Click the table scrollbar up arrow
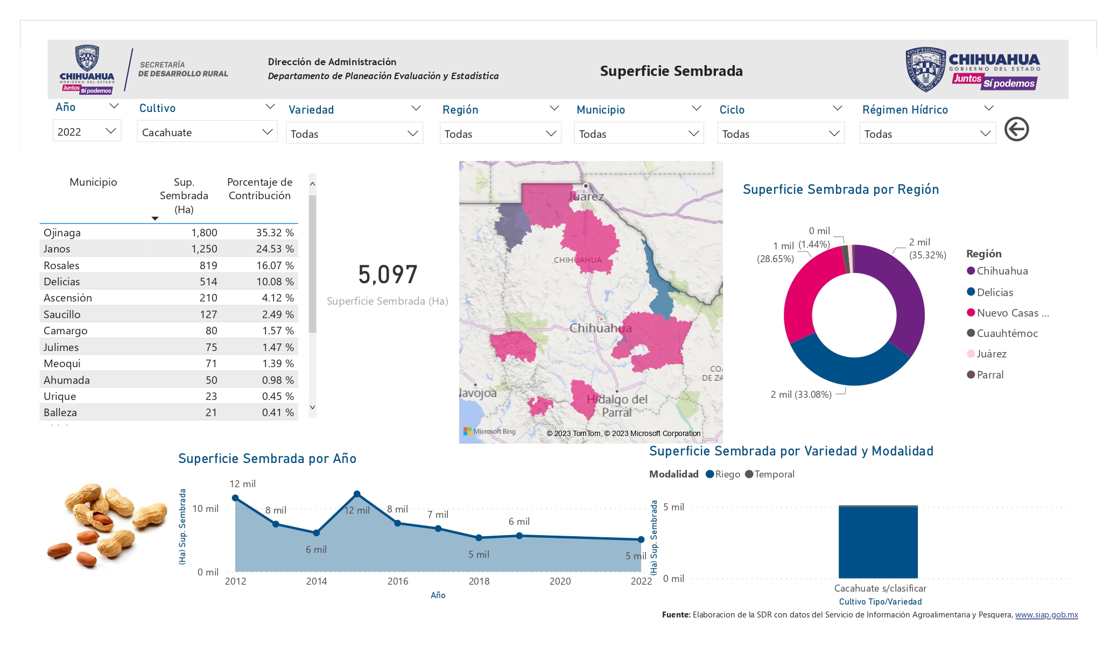 312,184
